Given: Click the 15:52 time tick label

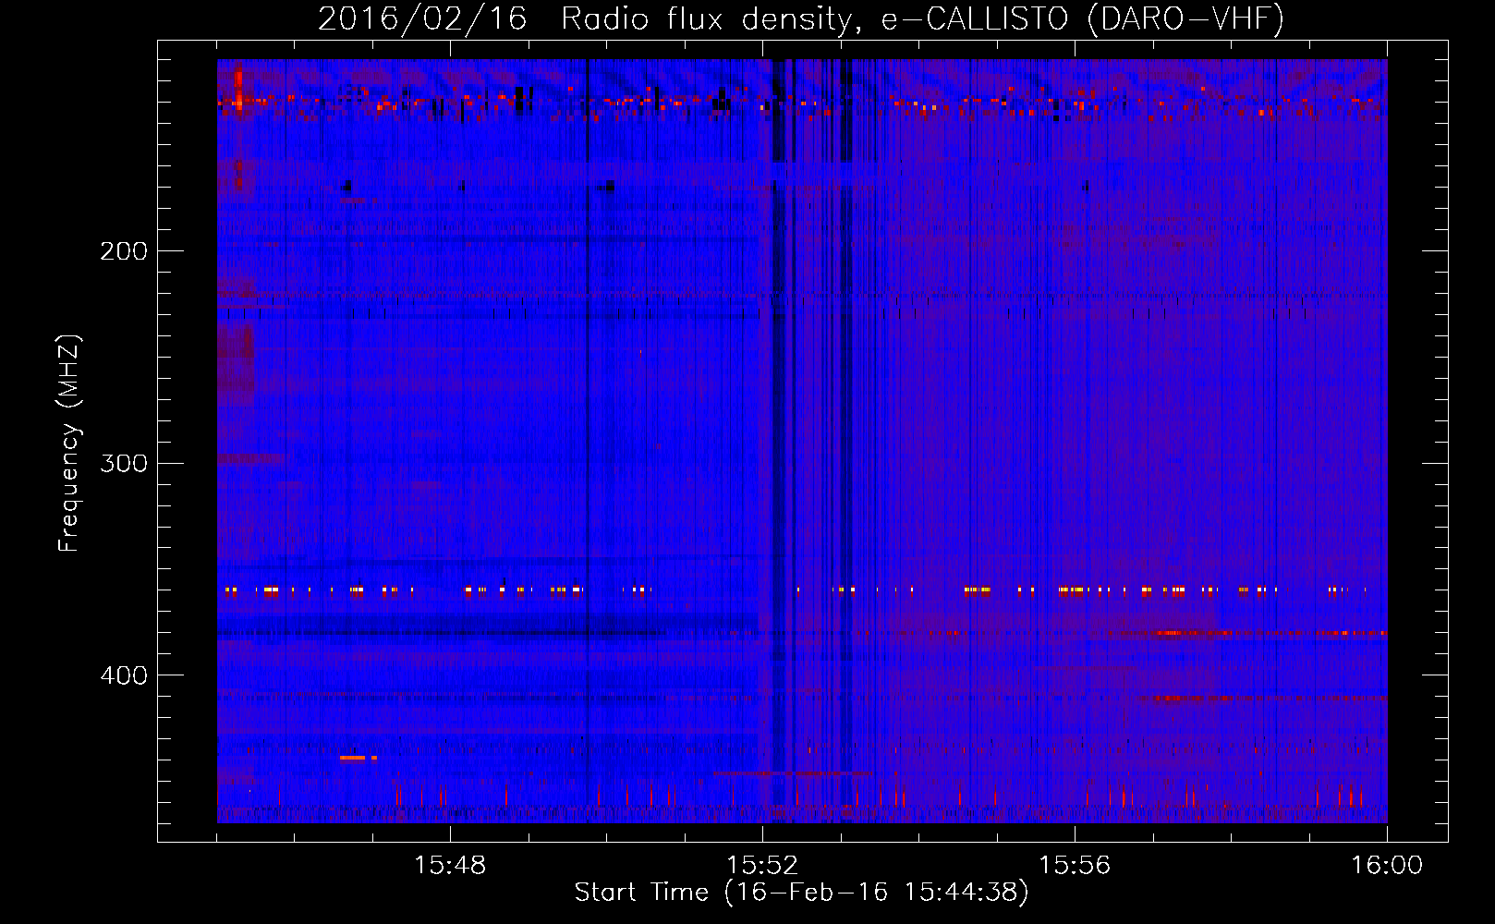Looking at the screenshot, I should (762, 866).
